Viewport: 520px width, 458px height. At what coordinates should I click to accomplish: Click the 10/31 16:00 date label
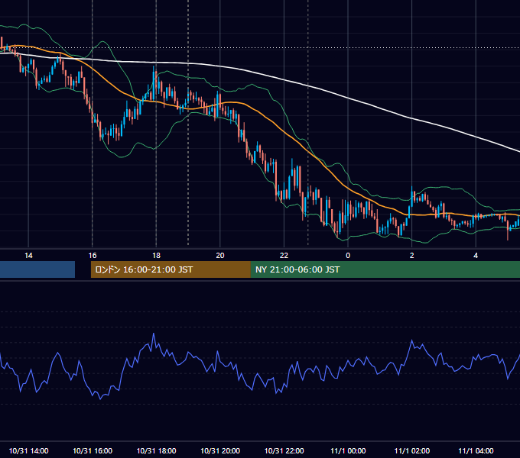click(93, 450)
